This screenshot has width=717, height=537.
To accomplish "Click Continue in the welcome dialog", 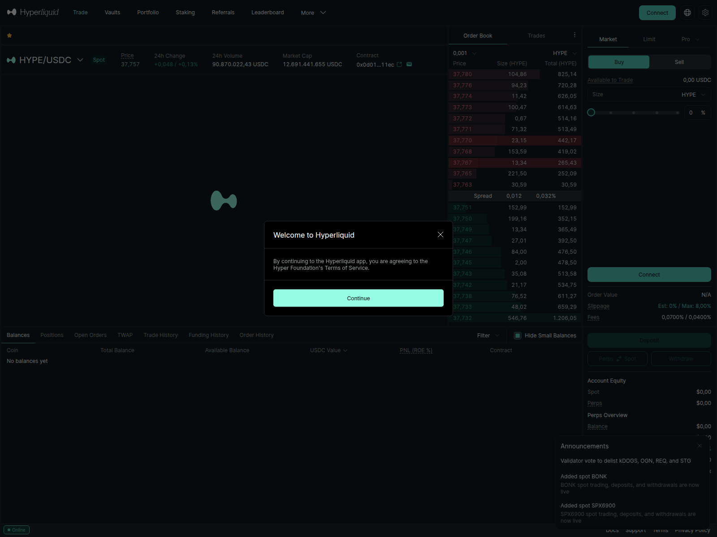I will click(358, 298).
